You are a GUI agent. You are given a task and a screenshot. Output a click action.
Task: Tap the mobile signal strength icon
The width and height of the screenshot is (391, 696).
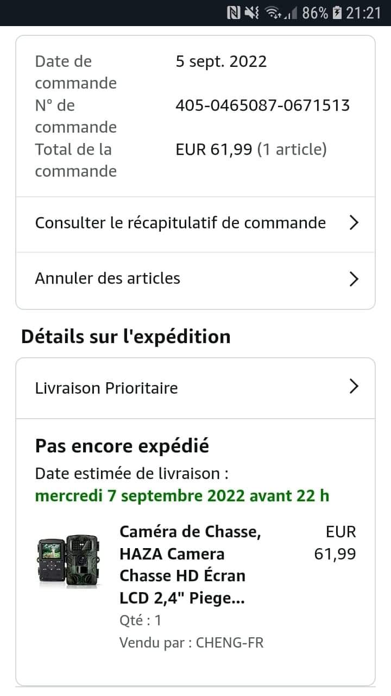(293, 13)
